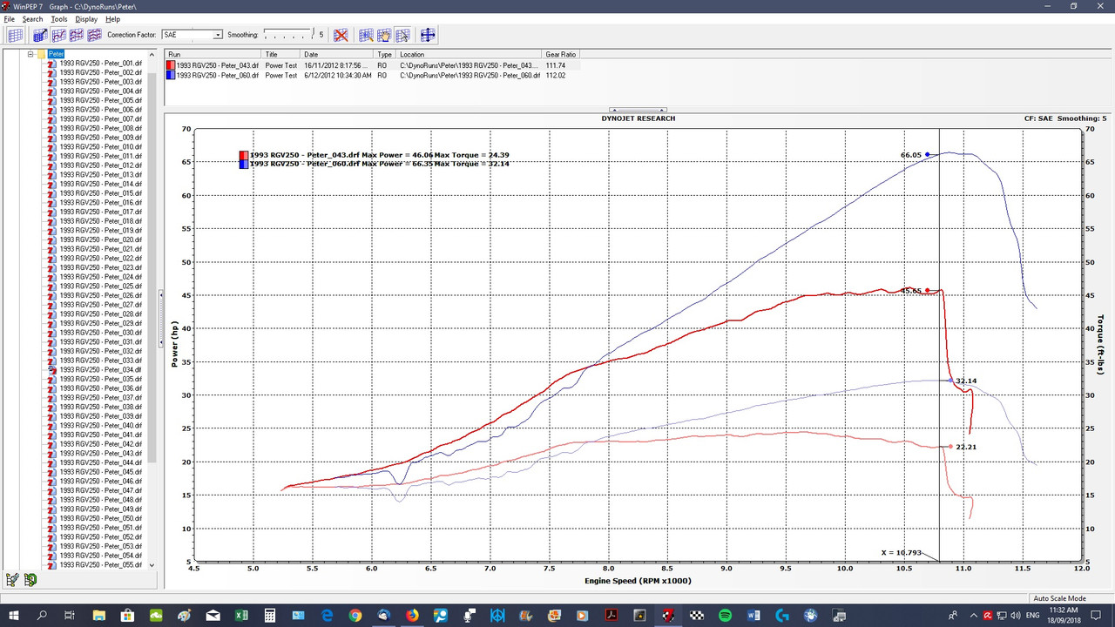Select the two-line graph style icon
This screenshot has height=627, width=1115.
[77, 35]
